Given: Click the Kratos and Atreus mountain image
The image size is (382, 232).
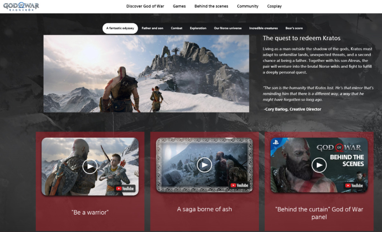Looking at the screenshot, I should (146, 73).
